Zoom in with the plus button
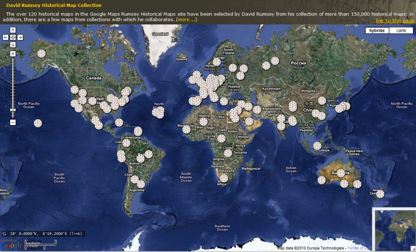This screenshot has height=252, width=416. [x=13, y=54]
